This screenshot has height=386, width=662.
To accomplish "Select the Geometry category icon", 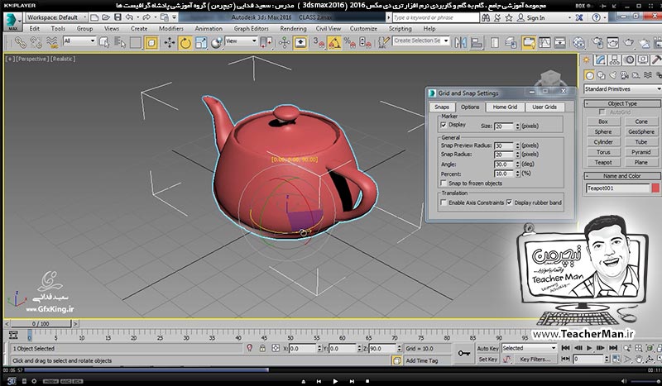I will [x=589, y=75].
